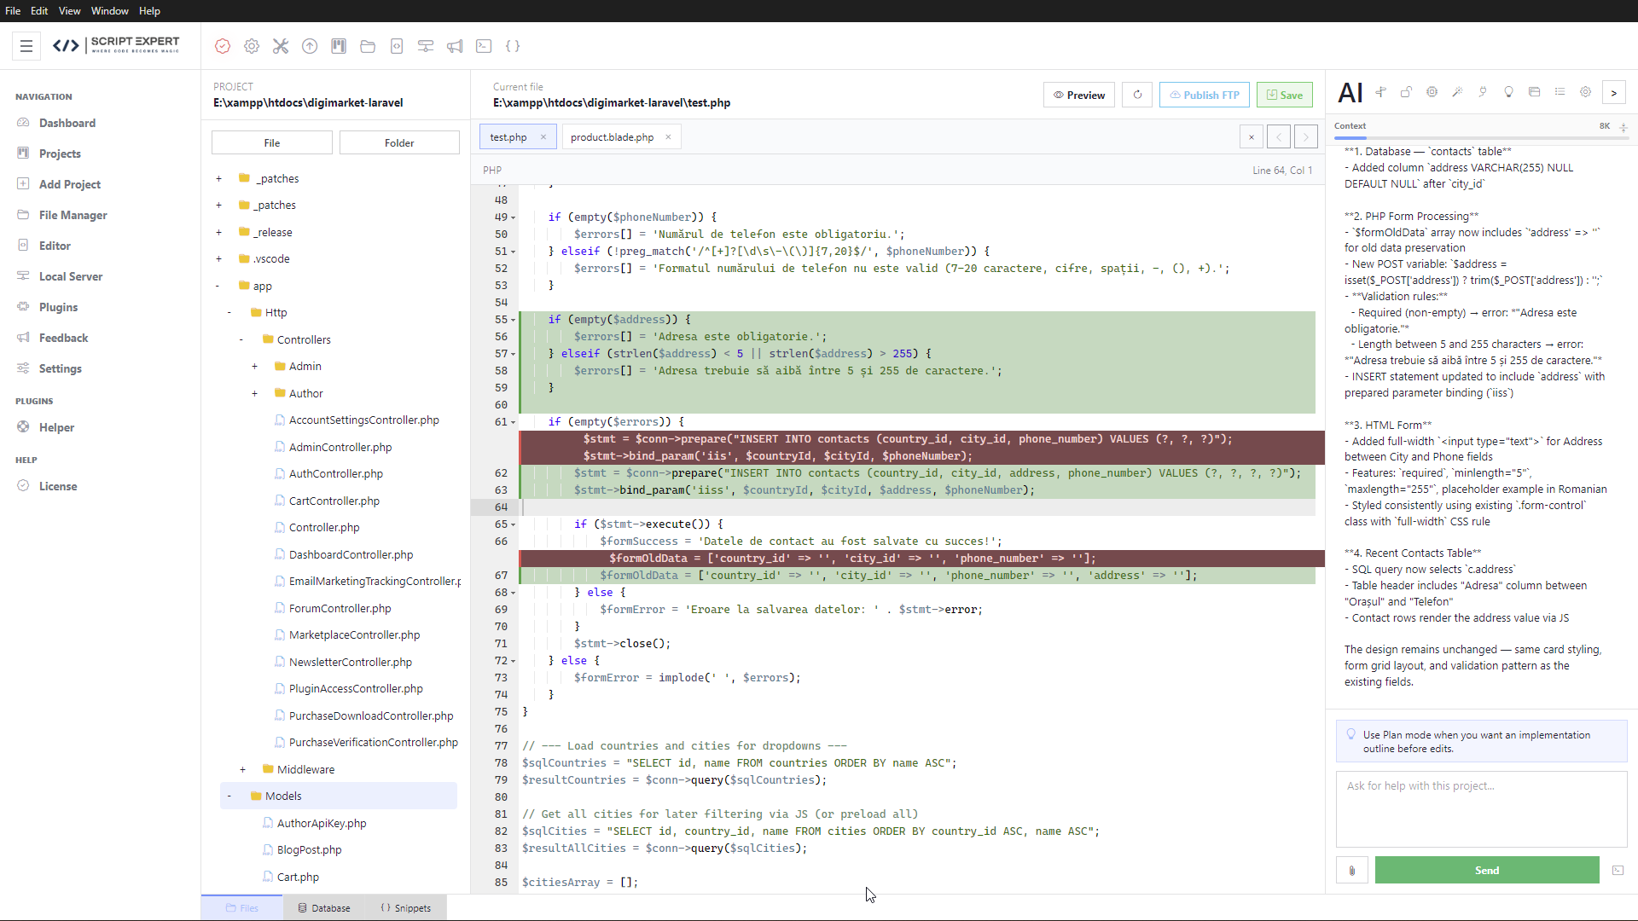The height and width of the screenshot is (921, 1638).
Task: Toggle the hamburger menu icon
Action: (x=26, y=46)
